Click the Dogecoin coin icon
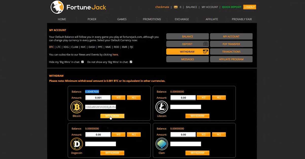Screen dimensions: 305x159 coord(77,144)
